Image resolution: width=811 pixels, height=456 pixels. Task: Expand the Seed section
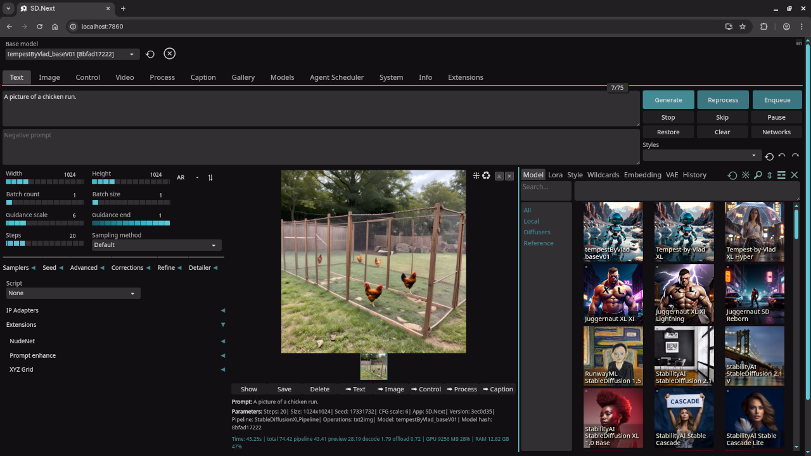pyautogui.click(x=53, y=268)
